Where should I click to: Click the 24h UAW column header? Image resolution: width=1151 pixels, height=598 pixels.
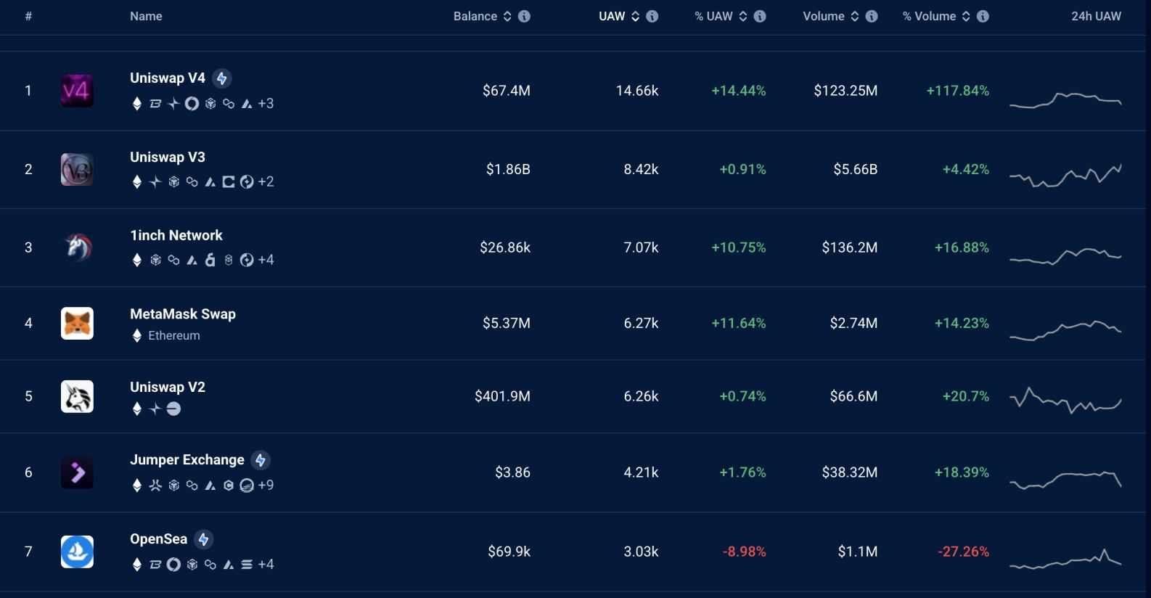[1096, 16]
